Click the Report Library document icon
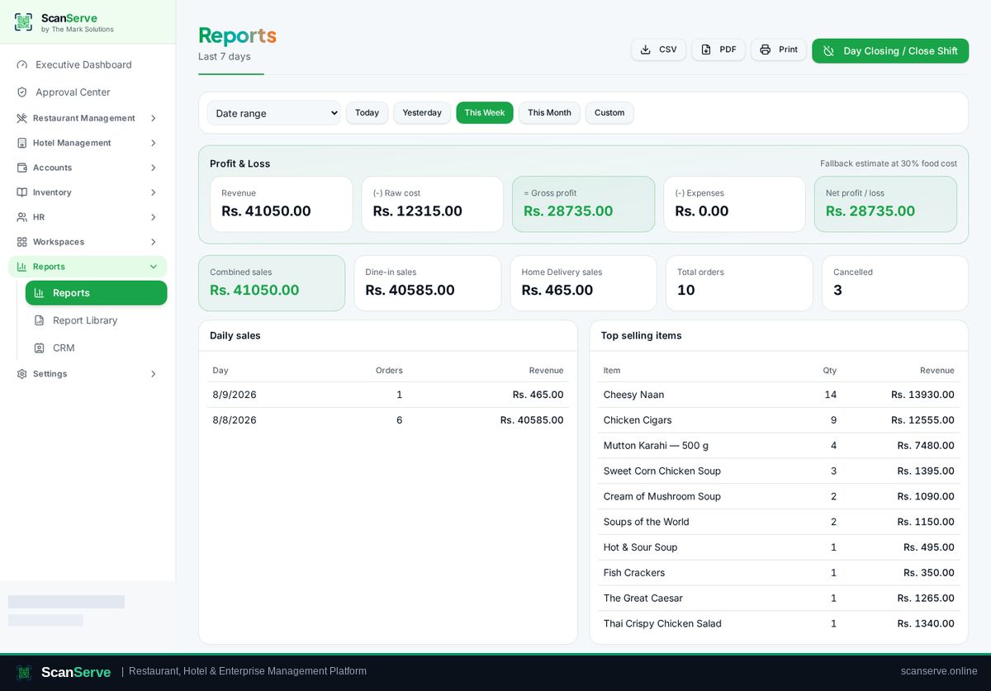 (x=39, y=320)
